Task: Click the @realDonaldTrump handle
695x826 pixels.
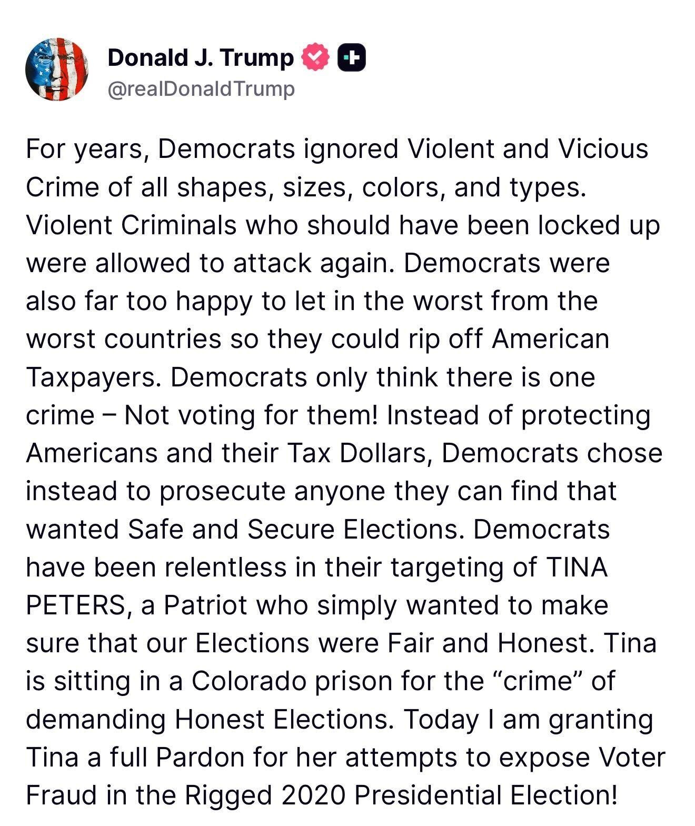Action: point(201,89)
